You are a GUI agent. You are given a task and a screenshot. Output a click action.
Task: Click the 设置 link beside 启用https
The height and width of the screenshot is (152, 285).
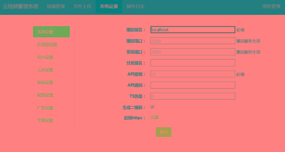point(154,117)
